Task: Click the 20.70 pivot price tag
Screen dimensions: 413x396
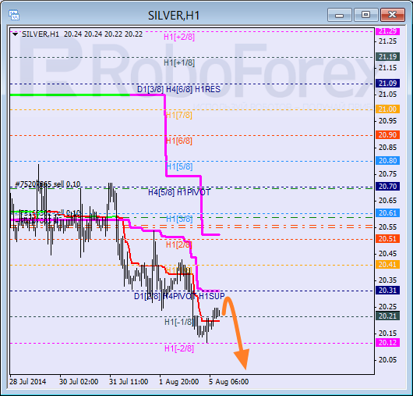Action: point(387,187)
